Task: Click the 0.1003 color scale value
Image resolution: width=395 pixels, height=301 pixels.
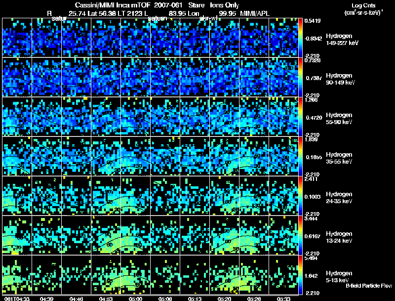Action: click(x=313, y=197)
